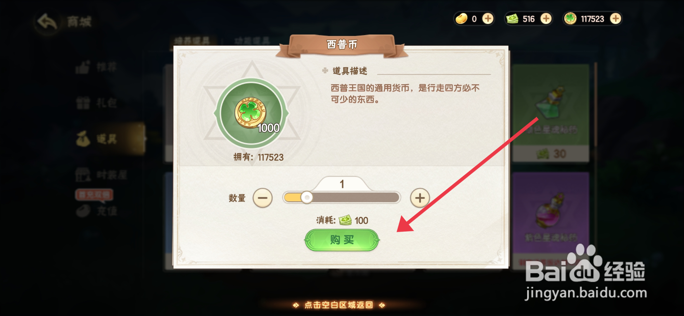Click the quantity slider handle

tap(307, 198)
